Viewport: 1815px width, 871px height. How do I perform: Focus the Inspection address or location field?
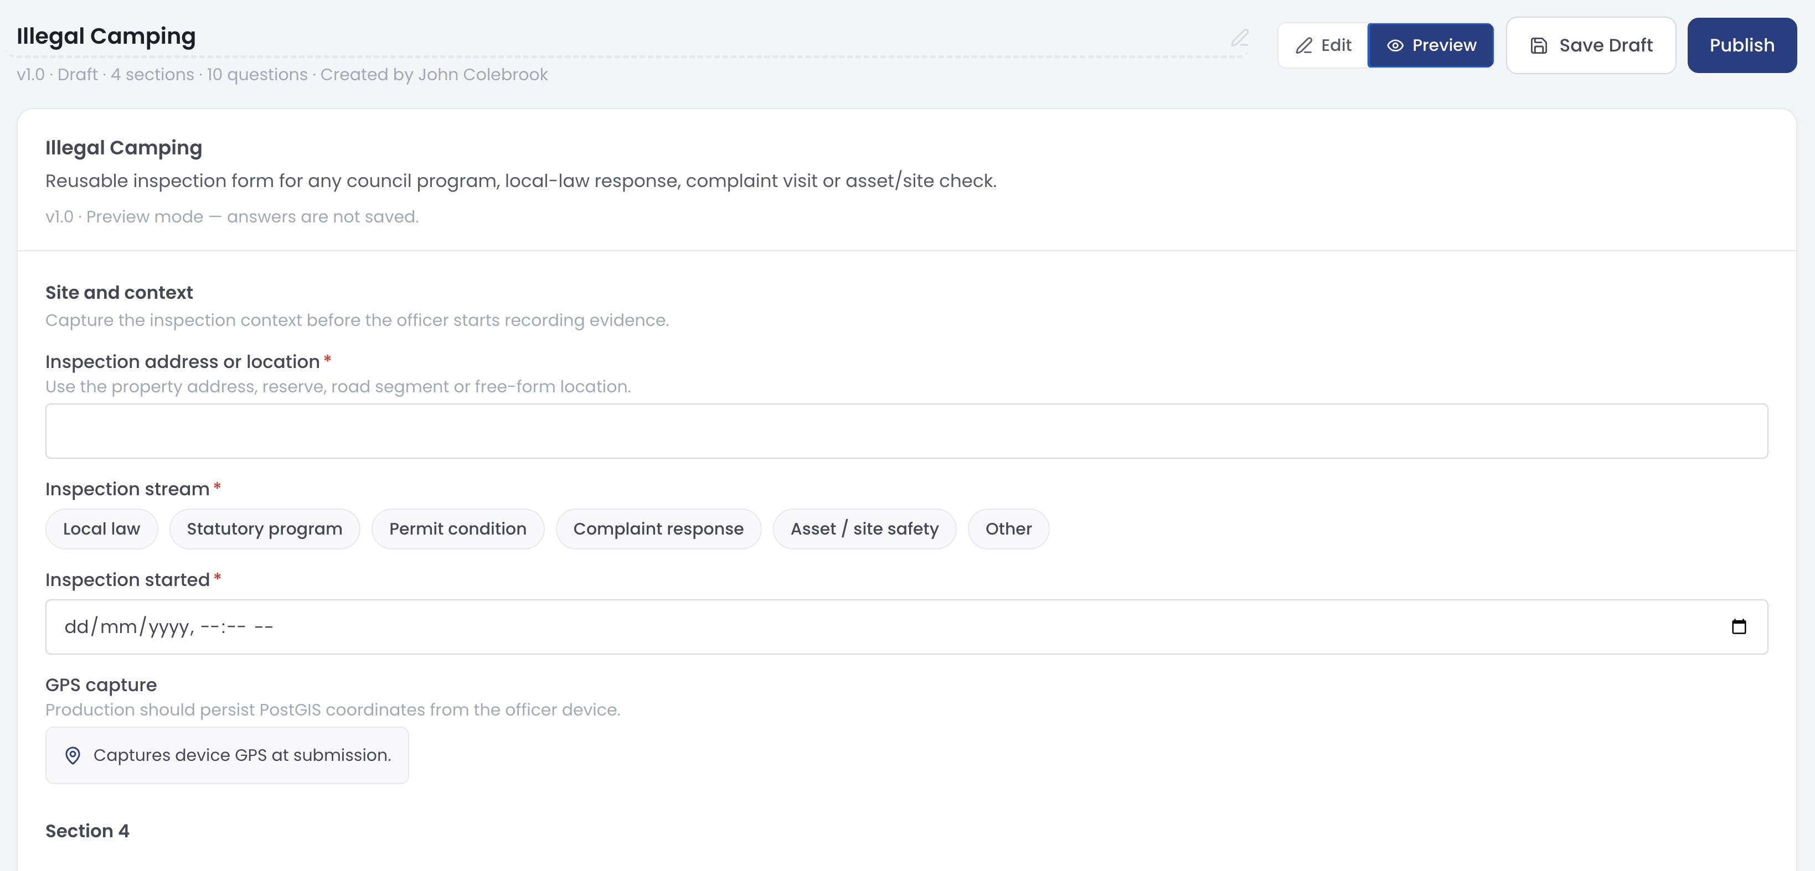(906, 431)
